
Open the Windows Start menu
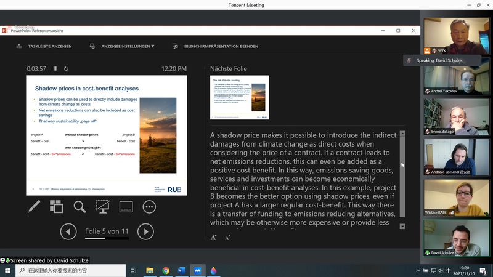coord(7,270)
